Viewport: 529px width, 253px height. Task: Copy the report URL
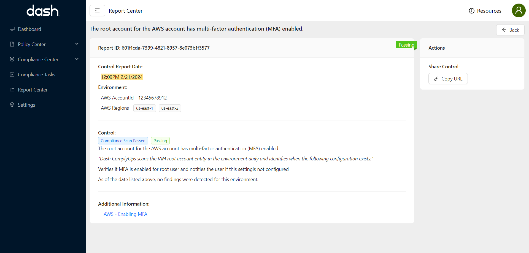[448, 79]
